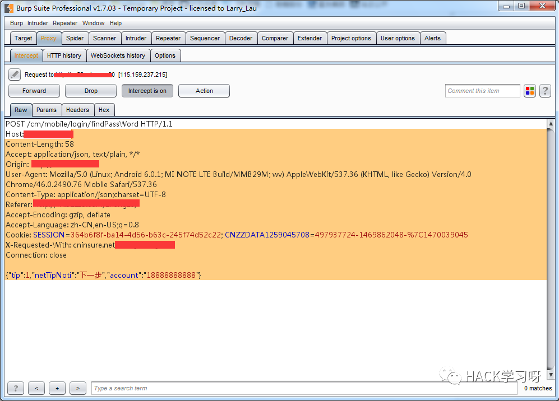
Task: Open the Scanner tab
Action: point(104,38)
